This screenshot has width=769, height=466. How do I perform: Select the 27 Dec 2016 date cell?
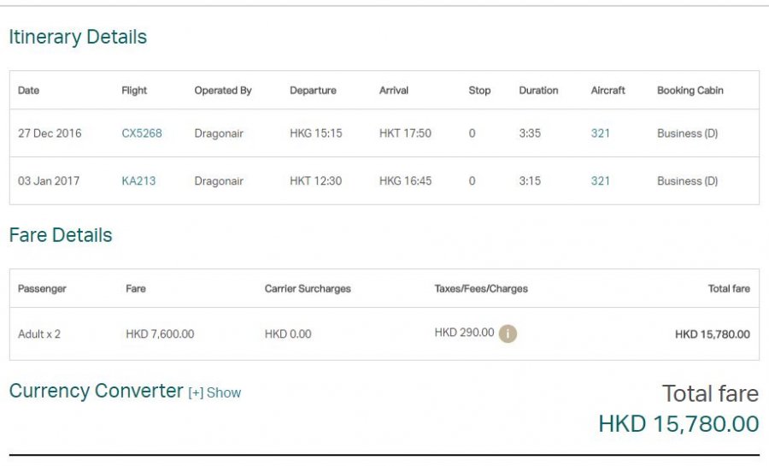point(50,133)
